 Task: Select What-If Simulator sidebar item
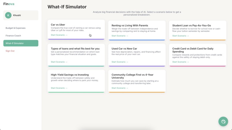(21, 43)
